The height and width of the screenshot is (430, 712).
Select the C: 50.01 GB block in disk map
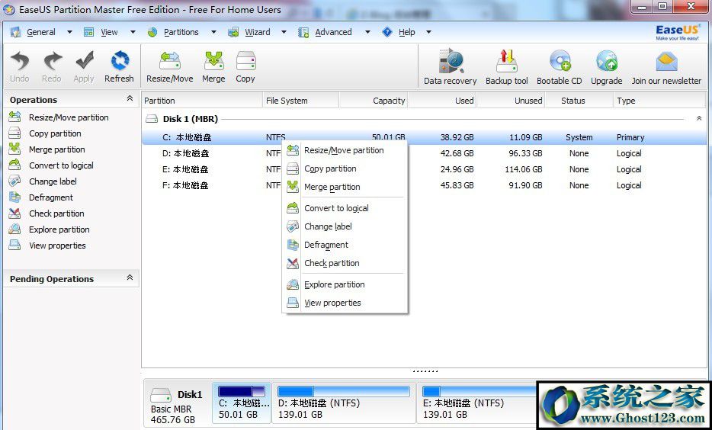tap(242, 403)
